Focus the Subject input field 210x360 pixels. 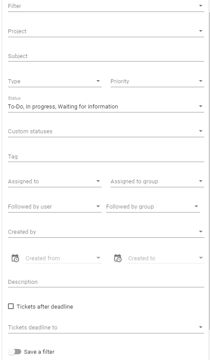point(106,56)
